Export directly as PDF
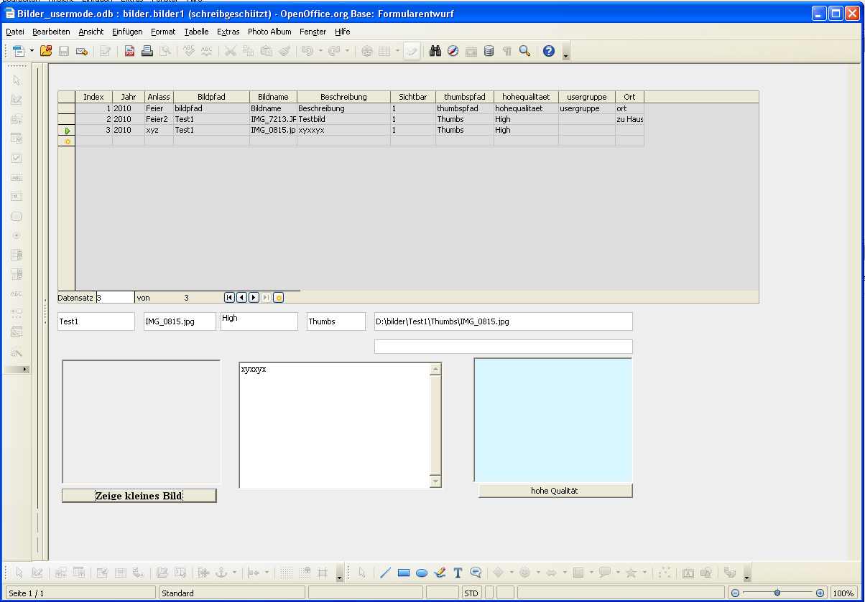 [129, 51]
